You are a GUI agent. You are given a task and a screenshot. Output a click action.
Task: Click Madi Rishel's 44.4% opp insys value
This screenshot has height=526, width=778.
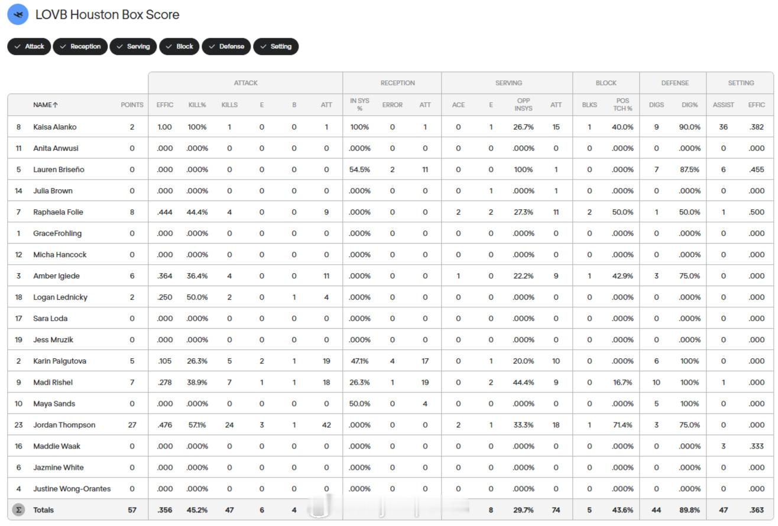pos(523,382)
